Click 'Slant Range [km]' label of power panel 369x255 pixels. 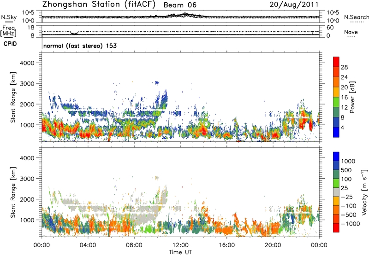click(13, 97)
